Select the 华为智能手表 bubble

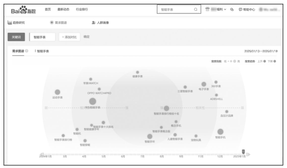(93, 101)
